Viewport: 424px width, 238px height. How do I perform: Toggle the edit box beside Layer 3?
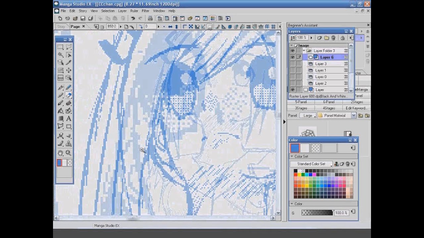tap(299, 64)
